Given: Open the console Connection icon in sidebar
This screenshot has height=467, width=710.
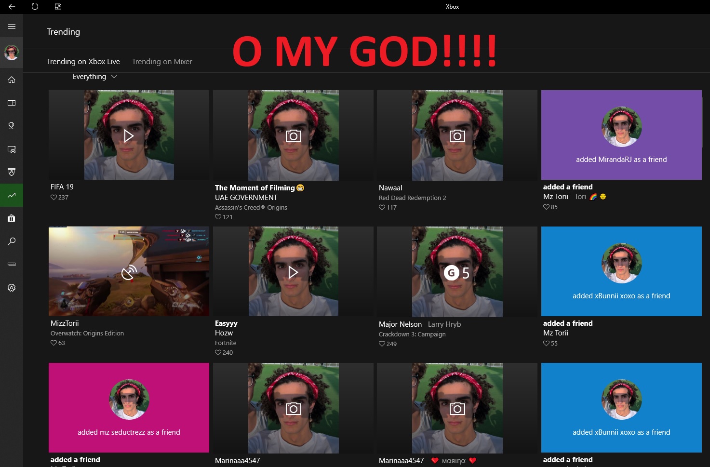Looking at the screenshot, I should (12, 265).
